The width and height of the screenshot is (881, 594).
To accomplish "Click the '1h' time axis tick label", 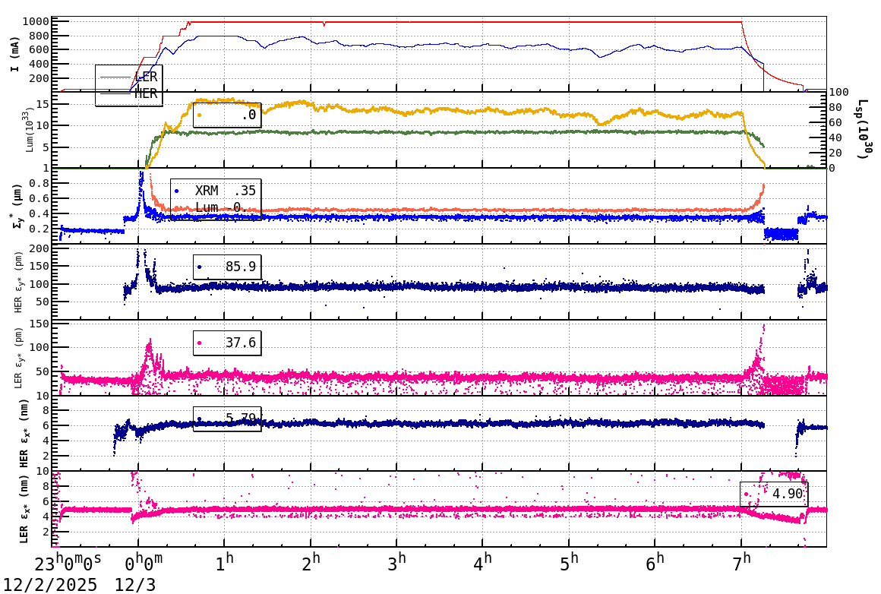I will tap(225, 564).
